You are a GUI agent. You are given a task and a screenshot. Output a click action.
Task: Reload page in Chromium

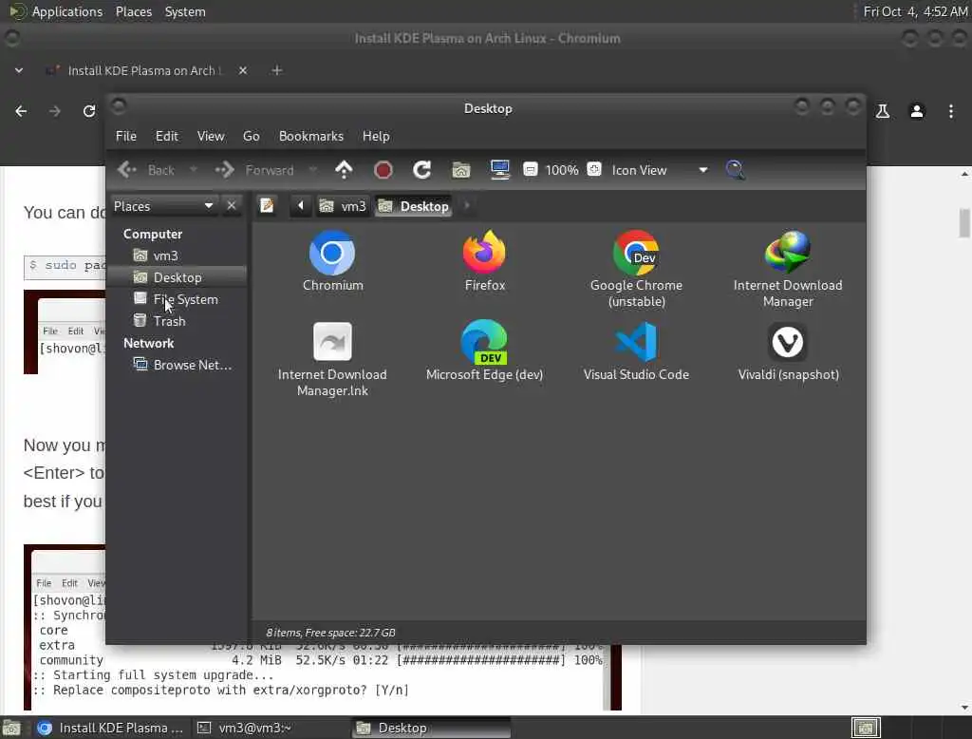(x=88, y=111)
